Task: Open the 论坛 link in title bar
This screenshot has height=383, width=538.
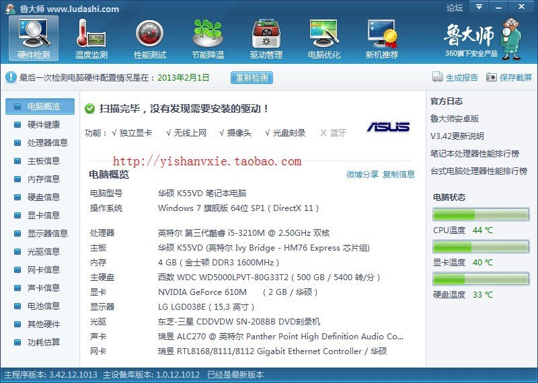Action: 455,7
